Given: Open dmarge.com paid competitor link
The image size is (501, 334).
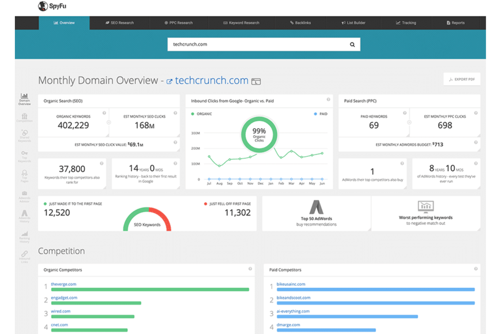Looking at the screenshot, I should point(288,325).
